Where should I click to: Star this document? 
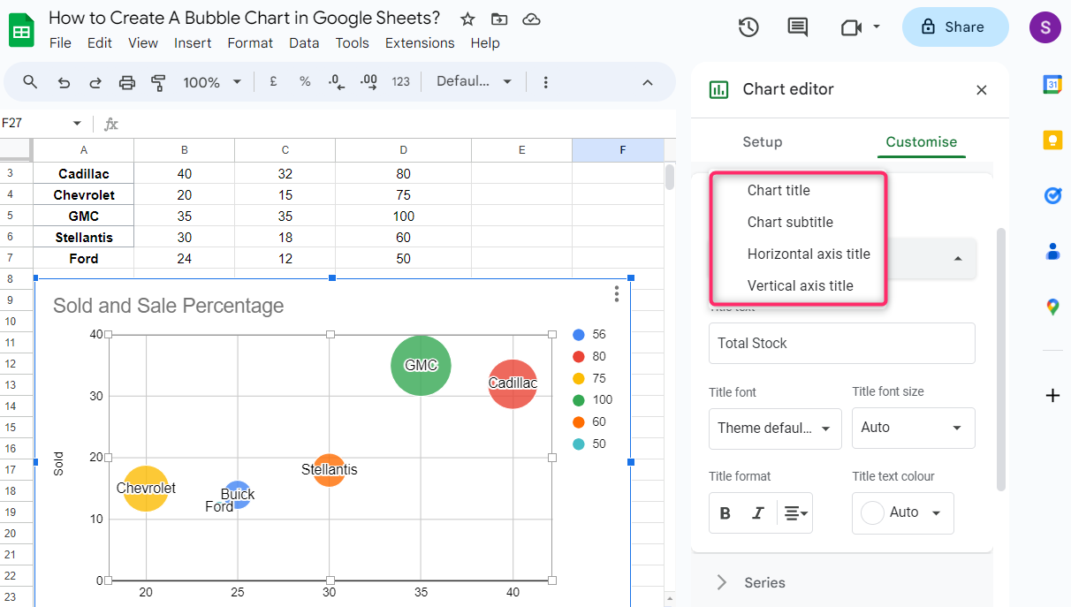point(467,19)
